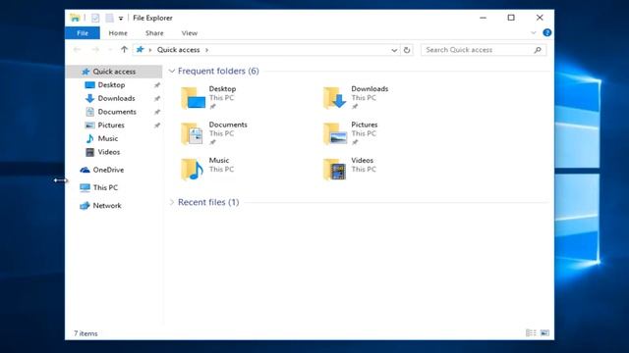Select Quick access in navigation pane
This screenshot has height=353, width=629.
(114, 72)
